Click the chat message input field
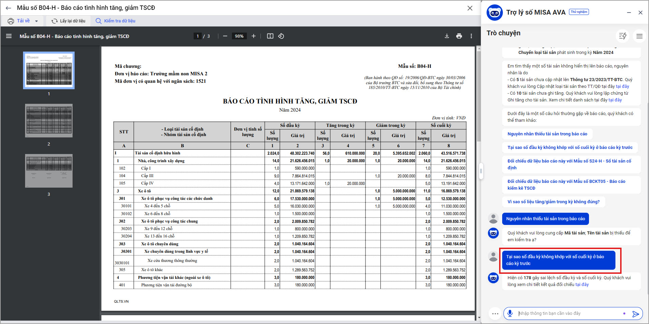Viewport: 649px width, 324px height. 566,313
